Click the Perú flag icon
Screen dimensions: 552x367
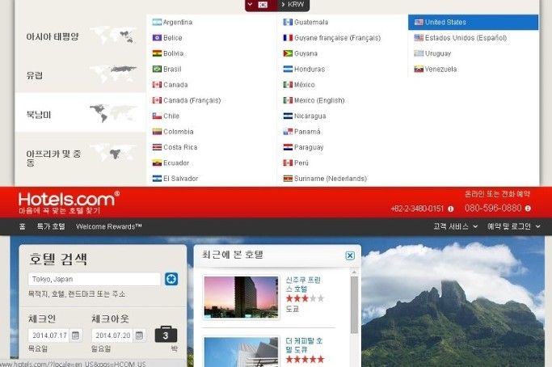click(x=288, y=162)
